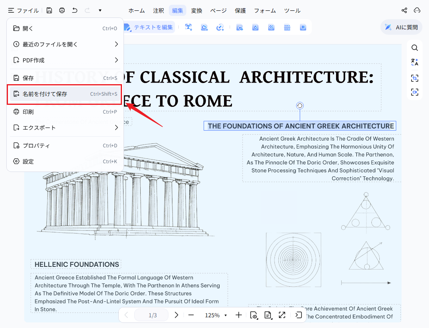The height and width of the screenshot is (328, 429).
Task: Click the AIに質問 button
Action: tap(401, 27)
